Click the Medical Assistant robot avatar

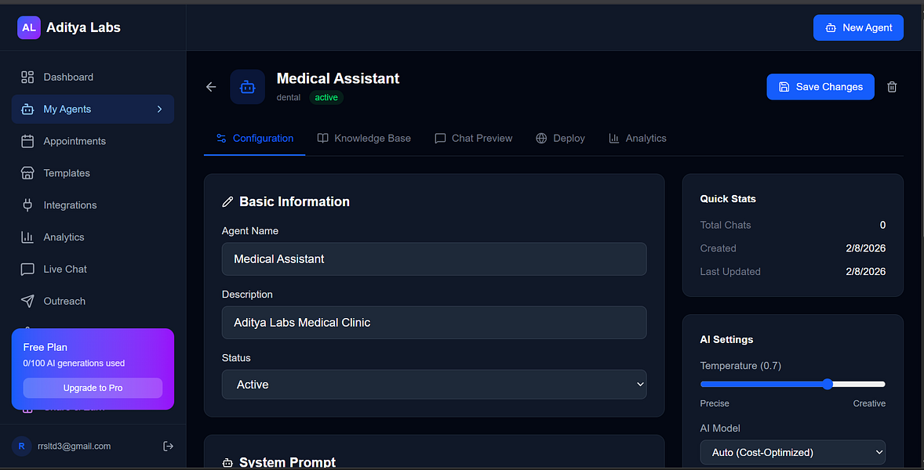[248, 87]
